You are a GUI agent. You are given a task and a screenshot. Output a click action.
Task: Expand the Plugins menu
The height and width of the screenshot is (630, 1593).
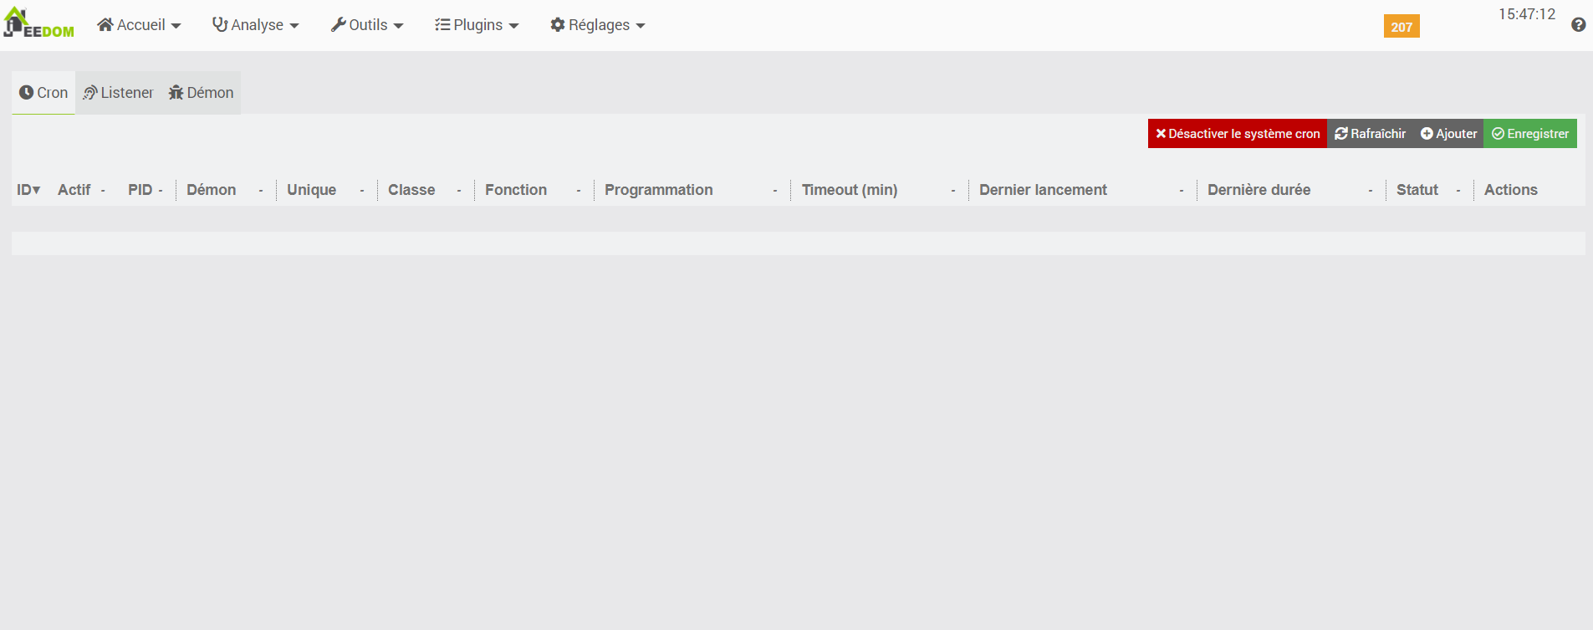pos(477,25)
